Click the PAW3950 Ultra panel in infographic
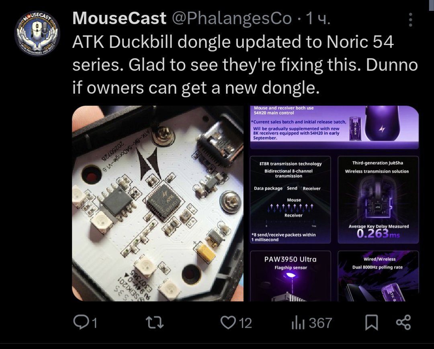434x349 pixels. (x=291, y=276)
